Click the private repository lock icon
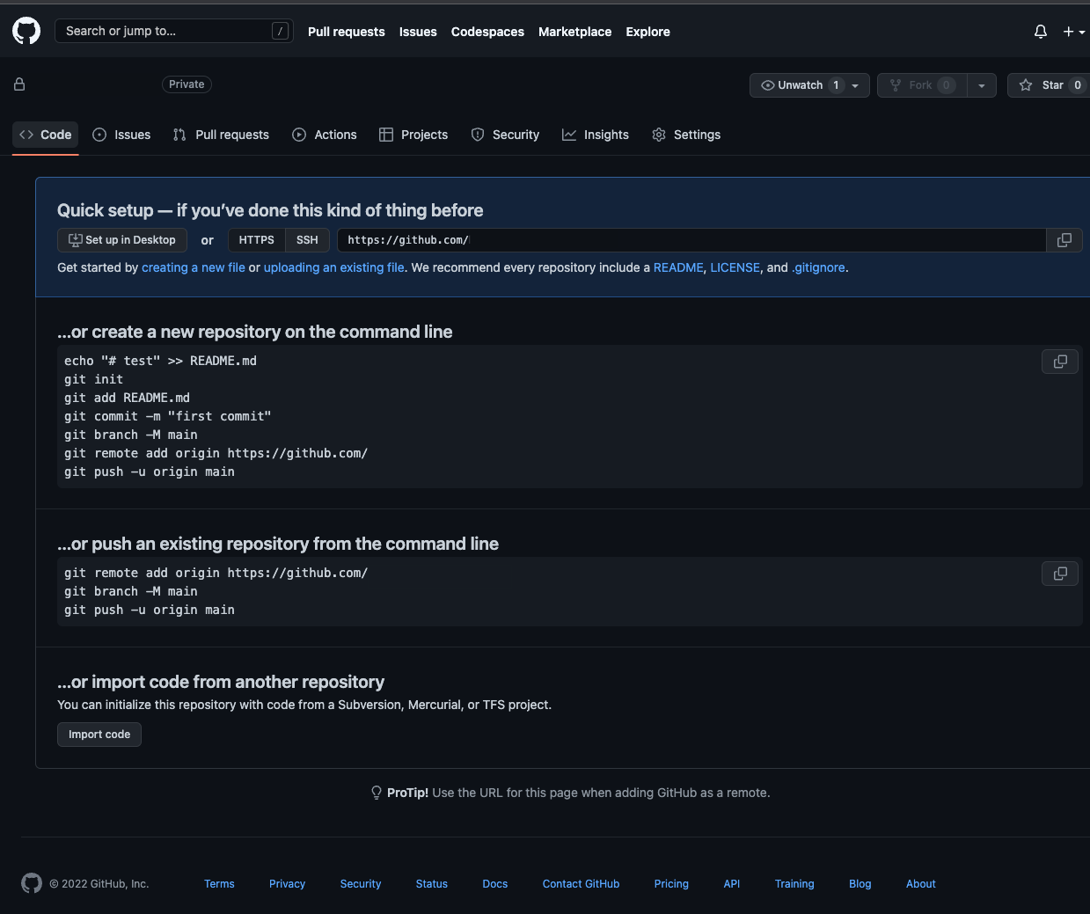1090x914 pixels. point(19,84)
